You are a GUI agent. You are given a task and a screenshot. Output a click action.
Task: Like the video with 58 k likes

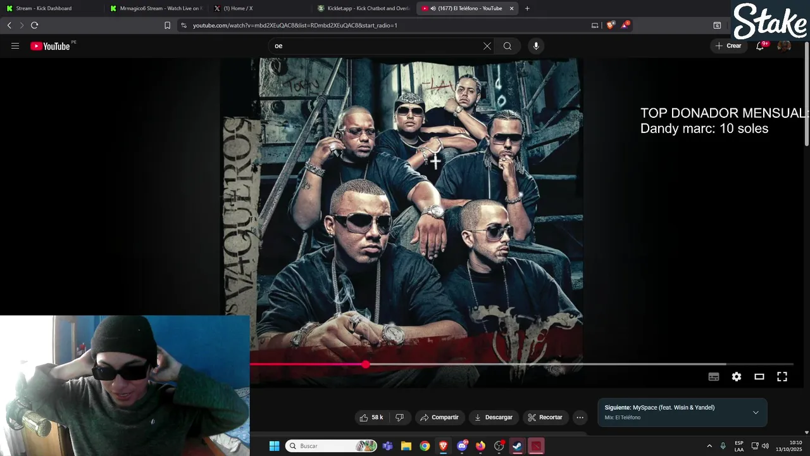point(371,417)
